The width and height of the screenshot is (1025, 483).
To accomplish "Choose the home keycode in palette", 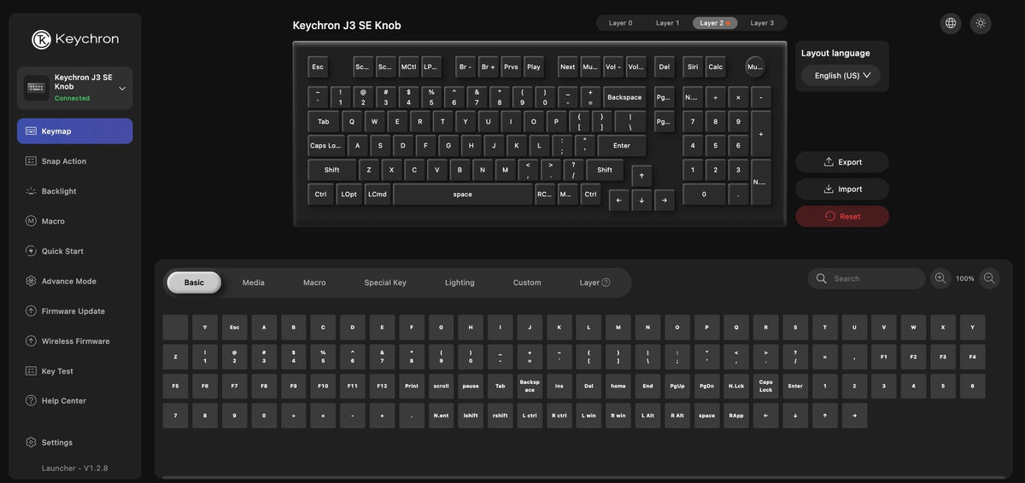I will pyautogui.click(x=618, y=386).
